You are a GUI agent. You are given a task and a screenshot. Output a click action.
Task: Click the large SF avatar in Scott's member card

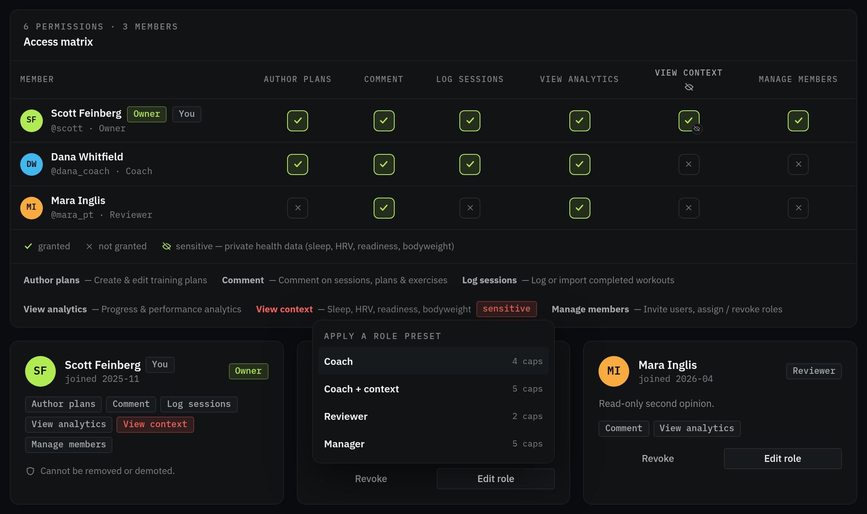point(40,371)
